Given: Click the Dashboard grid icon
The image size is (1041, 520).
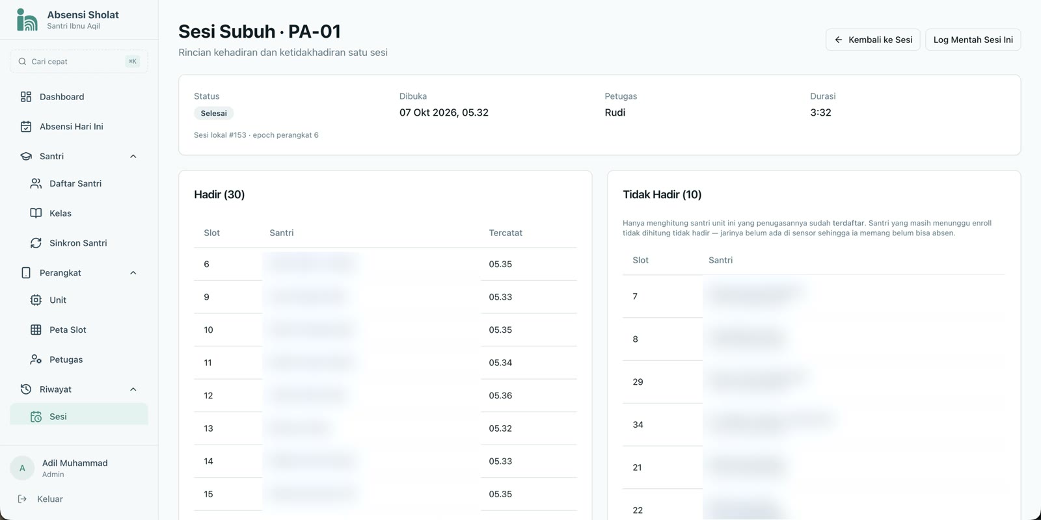Looking at the screenshot, I should pos(26,97).
